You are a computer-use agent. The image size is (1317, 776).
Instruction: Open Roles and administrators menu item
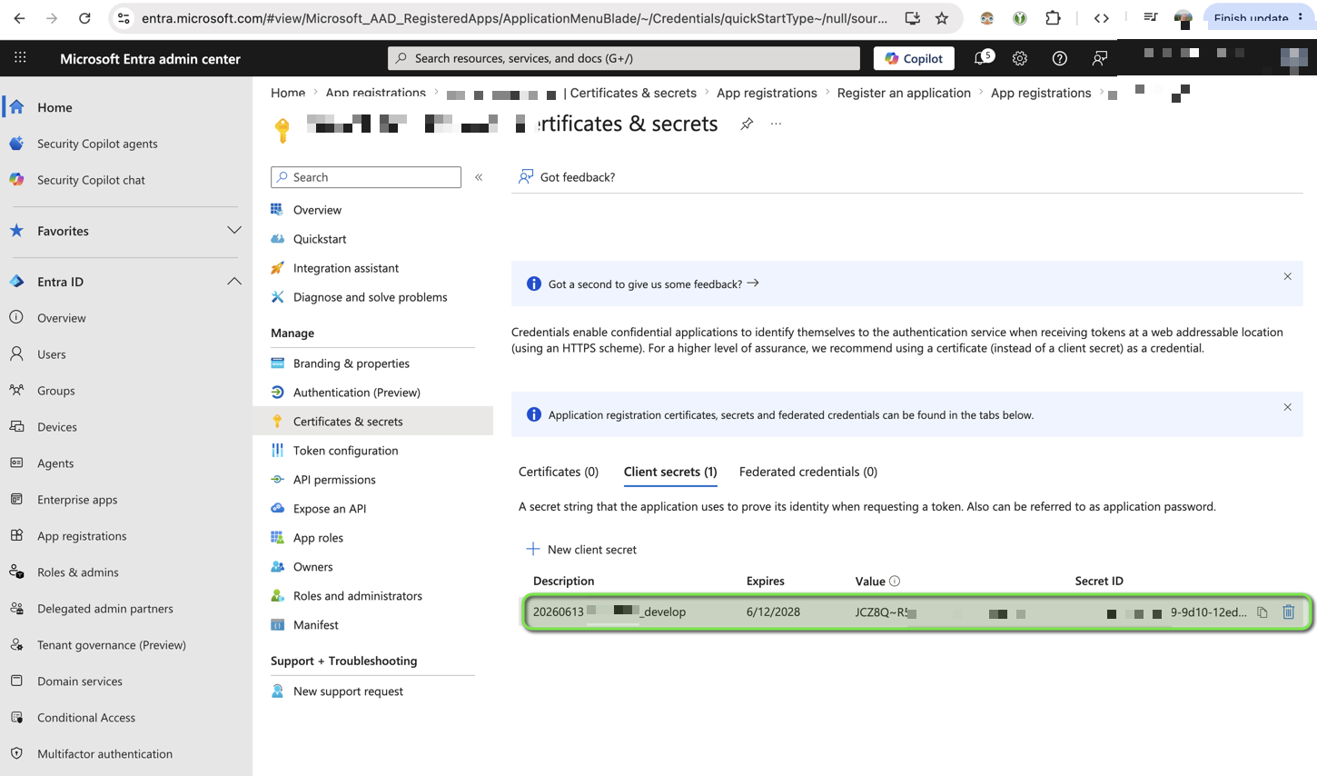tap(358, 596)
